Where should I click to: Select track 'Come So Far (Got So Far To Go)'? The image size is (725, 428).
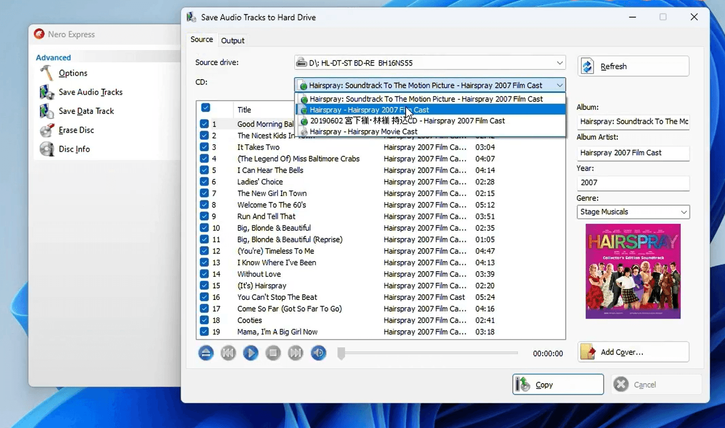coord(289,309)
